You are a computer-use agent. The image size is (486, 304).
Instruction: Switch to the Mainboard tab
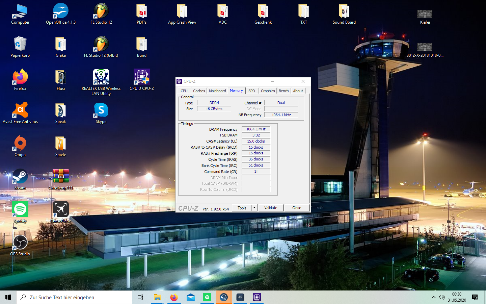[217, 91]
